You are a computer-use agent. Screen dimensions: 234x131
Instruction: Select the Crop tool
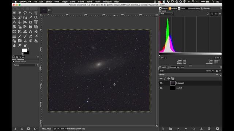[30, 22]
